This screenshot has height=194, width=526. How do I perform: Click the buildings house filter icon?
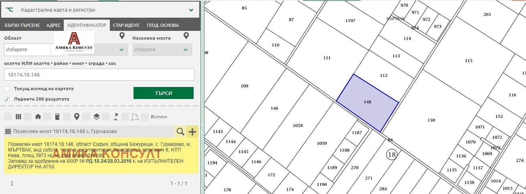pos(38,117)
